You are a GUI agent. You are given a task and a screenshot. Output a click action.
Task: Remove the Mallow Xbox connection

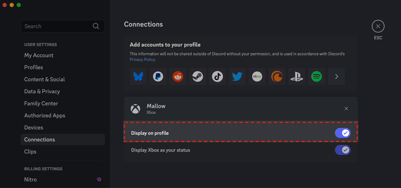click(346, 109)
